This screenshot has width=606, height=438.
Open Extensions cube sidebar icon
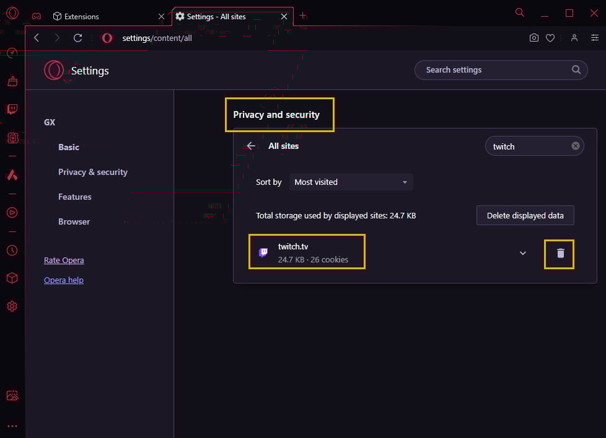12,278
